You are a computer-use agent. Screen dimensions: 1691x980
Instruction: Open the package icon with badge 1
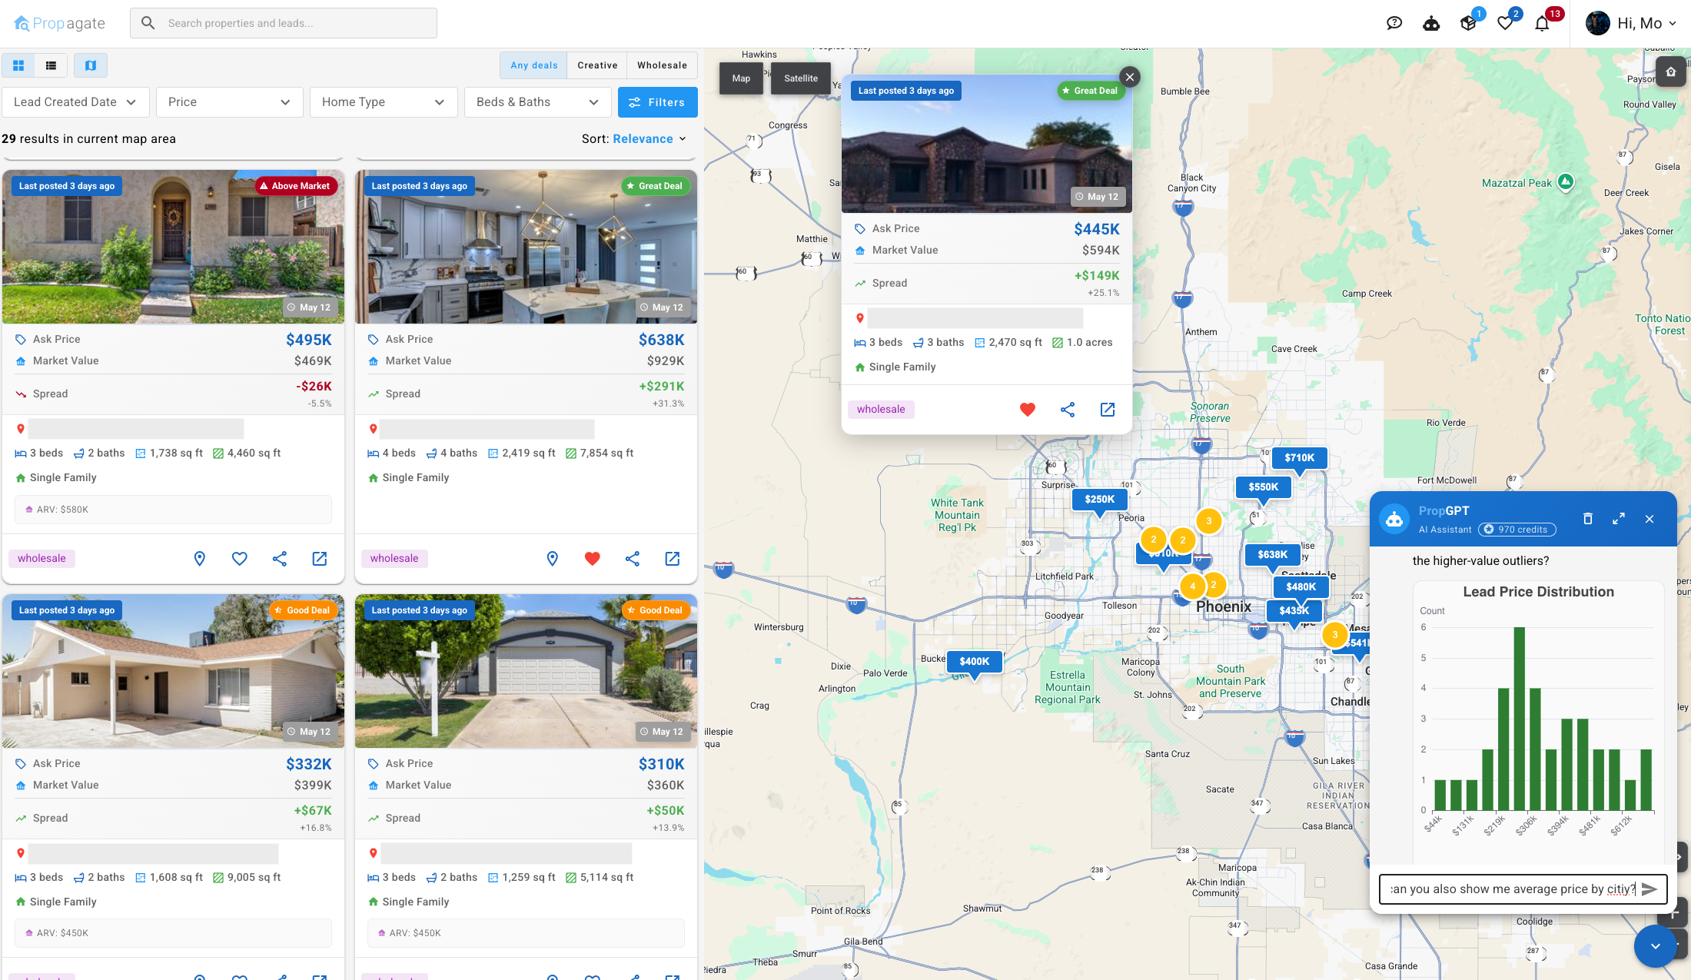click(x=1468, y=23)
